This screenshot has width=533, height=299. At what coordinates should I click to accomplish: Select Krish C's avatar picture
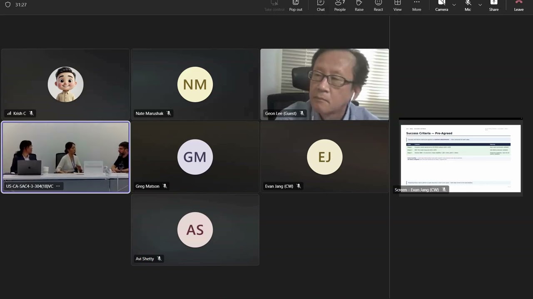pos(66,84)
